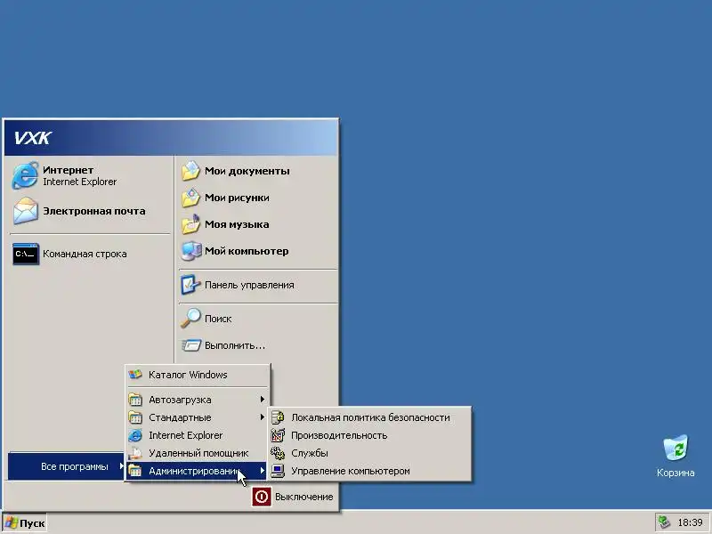This screenshot has height=534, width=712.
Task: Click the Производительность chart icon
Action: [278, 435]
